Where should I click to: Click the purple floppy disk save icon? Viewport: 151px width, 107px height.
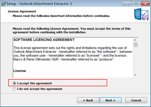[145, 18]
